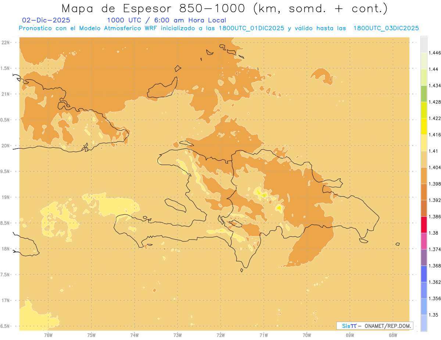Select the green 1.428–1.434 legend swatch
The height and width of the screenshot is (340, 441).
point(424,94)
